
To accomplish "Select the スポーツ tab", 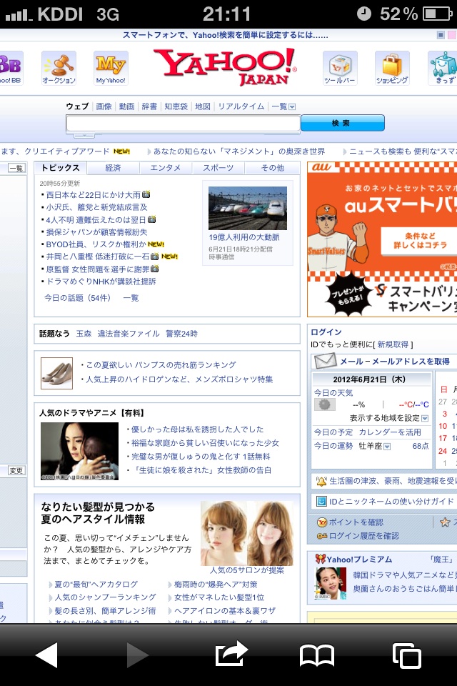I will [x=219, y=167].
